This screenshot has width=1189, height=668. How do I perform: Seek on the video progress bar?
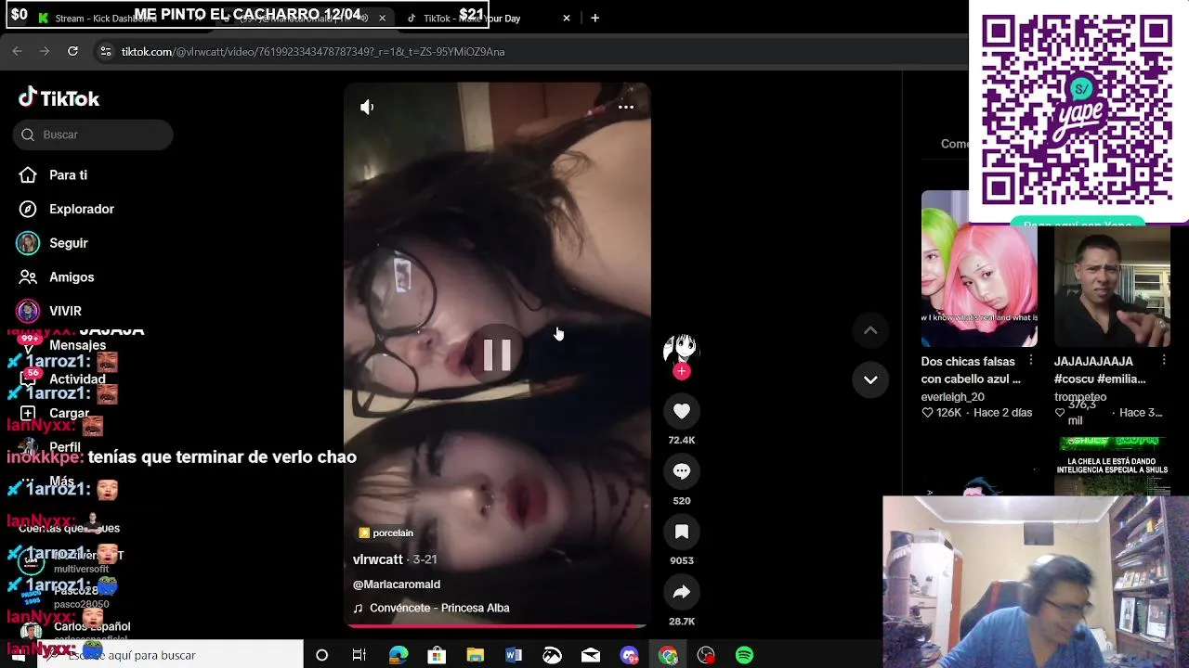tap(497, 625)
